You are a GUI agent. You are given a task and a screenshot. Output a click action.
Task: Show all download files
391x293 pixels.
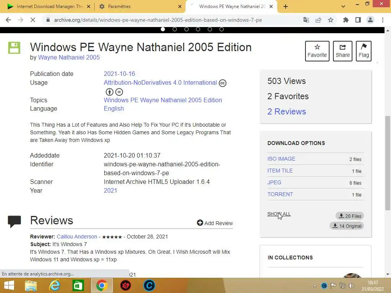[279, 214]
